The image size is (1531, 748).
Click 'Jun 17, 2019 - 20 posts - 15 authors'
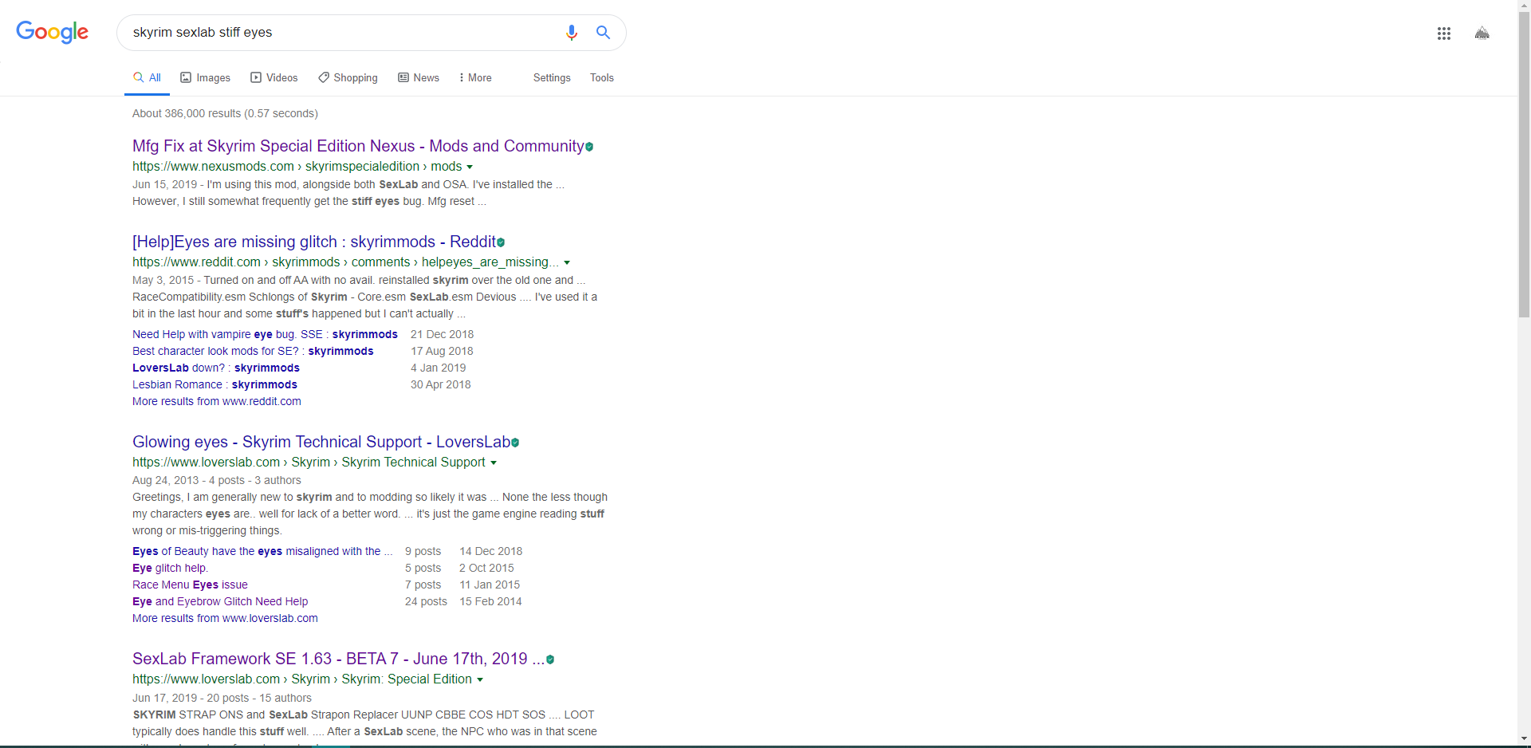pyautogui.click(x=222, y=698)
